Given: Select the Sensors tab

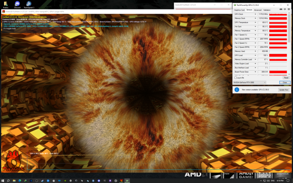Looking at the screenshot, I should [249, 10].
